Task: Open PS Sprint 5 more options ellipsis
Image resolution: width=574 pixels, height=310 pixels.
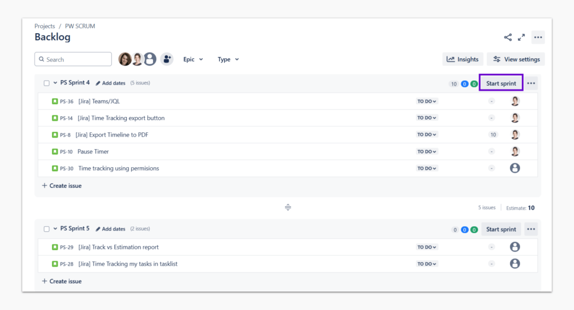Action: [x=531, y=229]
